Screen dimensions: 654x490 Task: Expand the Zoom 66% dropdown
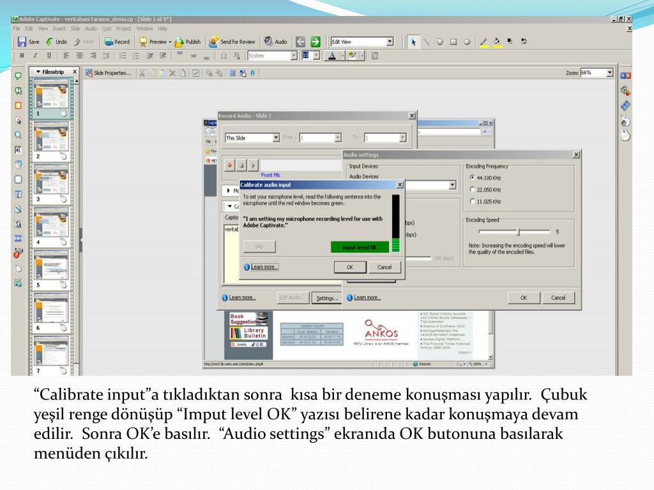[609, 73]
